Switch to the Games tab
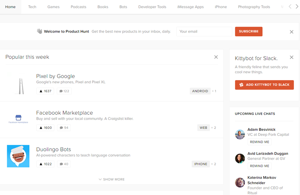 (x=53, y=7)
